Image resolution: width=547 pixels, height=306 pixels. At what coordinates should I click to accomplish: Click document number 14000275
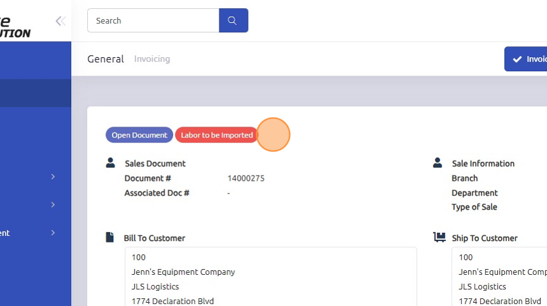(246, 178)
